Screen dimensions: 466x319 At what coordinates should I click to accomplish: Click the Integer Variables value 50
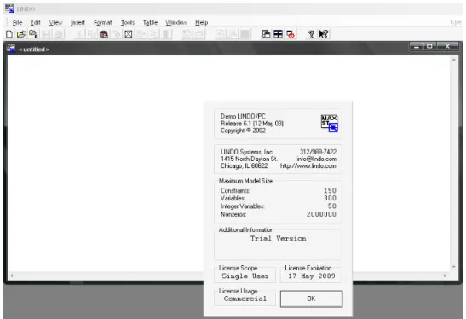[332, 206]
